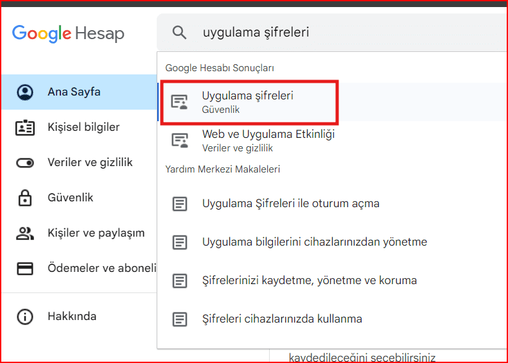Click the Kişisel bilgiler ID card icon
Screen dimensions: 508x363
tap(25, 128)
